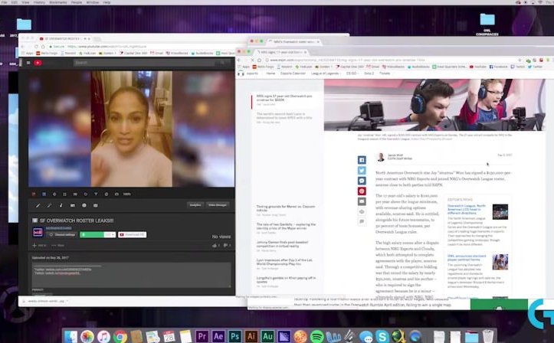Launch Photoshop from the dock
Image resolution: width=554 pixels, height=343 pixels.
click(236, 335)
